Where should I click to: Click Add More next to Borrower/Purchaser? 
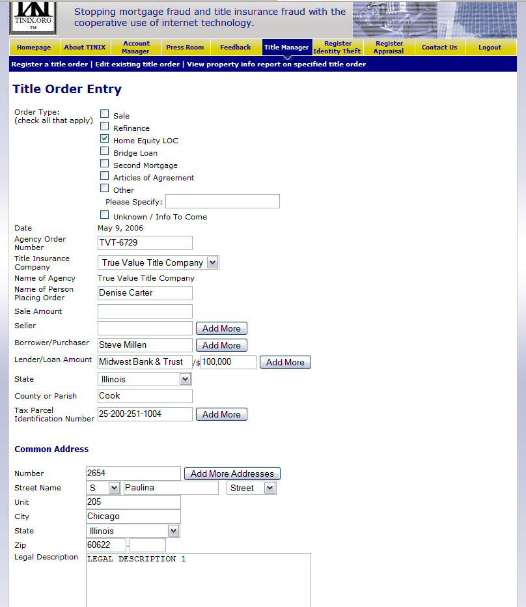221,345
